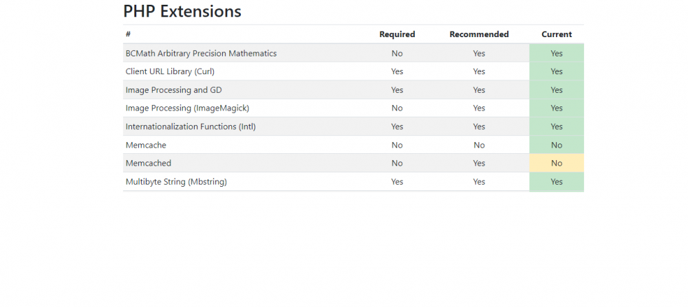Select the Image Processing and GD row
The image size is (688, 307).
(173, 90)
